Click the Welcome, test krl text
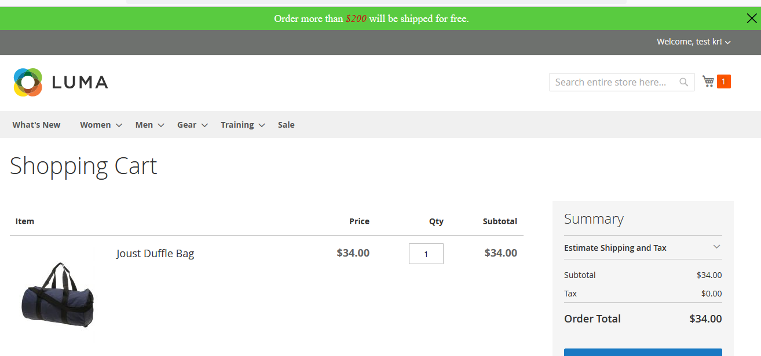The image size is (761, 356). tap(689, 42)
